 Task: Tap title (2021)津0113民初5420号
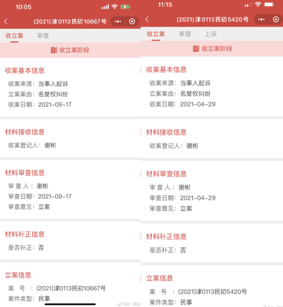click(x=212, y=19)
